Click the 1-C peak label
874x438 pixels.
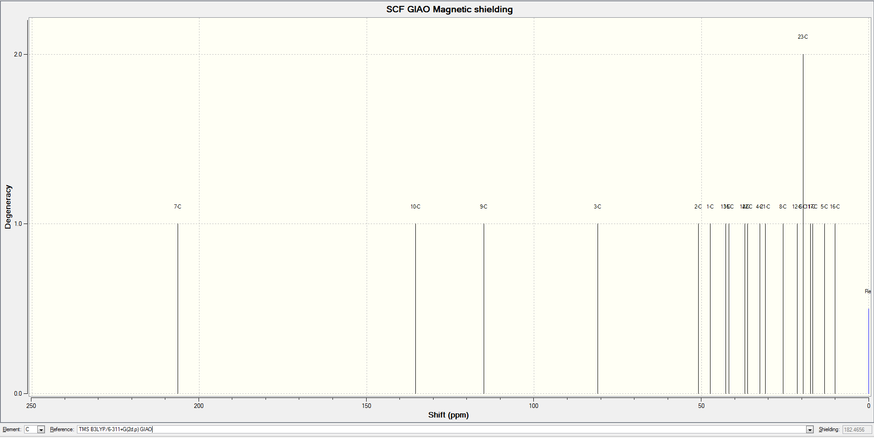point(710,207)
